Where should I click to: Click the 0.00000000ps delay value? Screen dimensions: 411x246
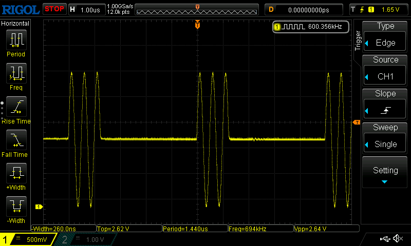(309, 10)
